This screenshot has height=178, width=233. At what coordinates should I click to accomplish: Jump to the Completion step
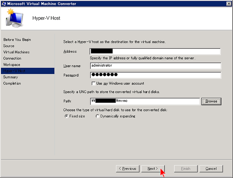click(12, 83)
